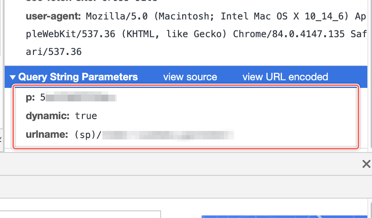This screenshot has height=218, width=372.
Task: Click view URL encoded link
Action: pyautogui.click(x=285, y=77)
